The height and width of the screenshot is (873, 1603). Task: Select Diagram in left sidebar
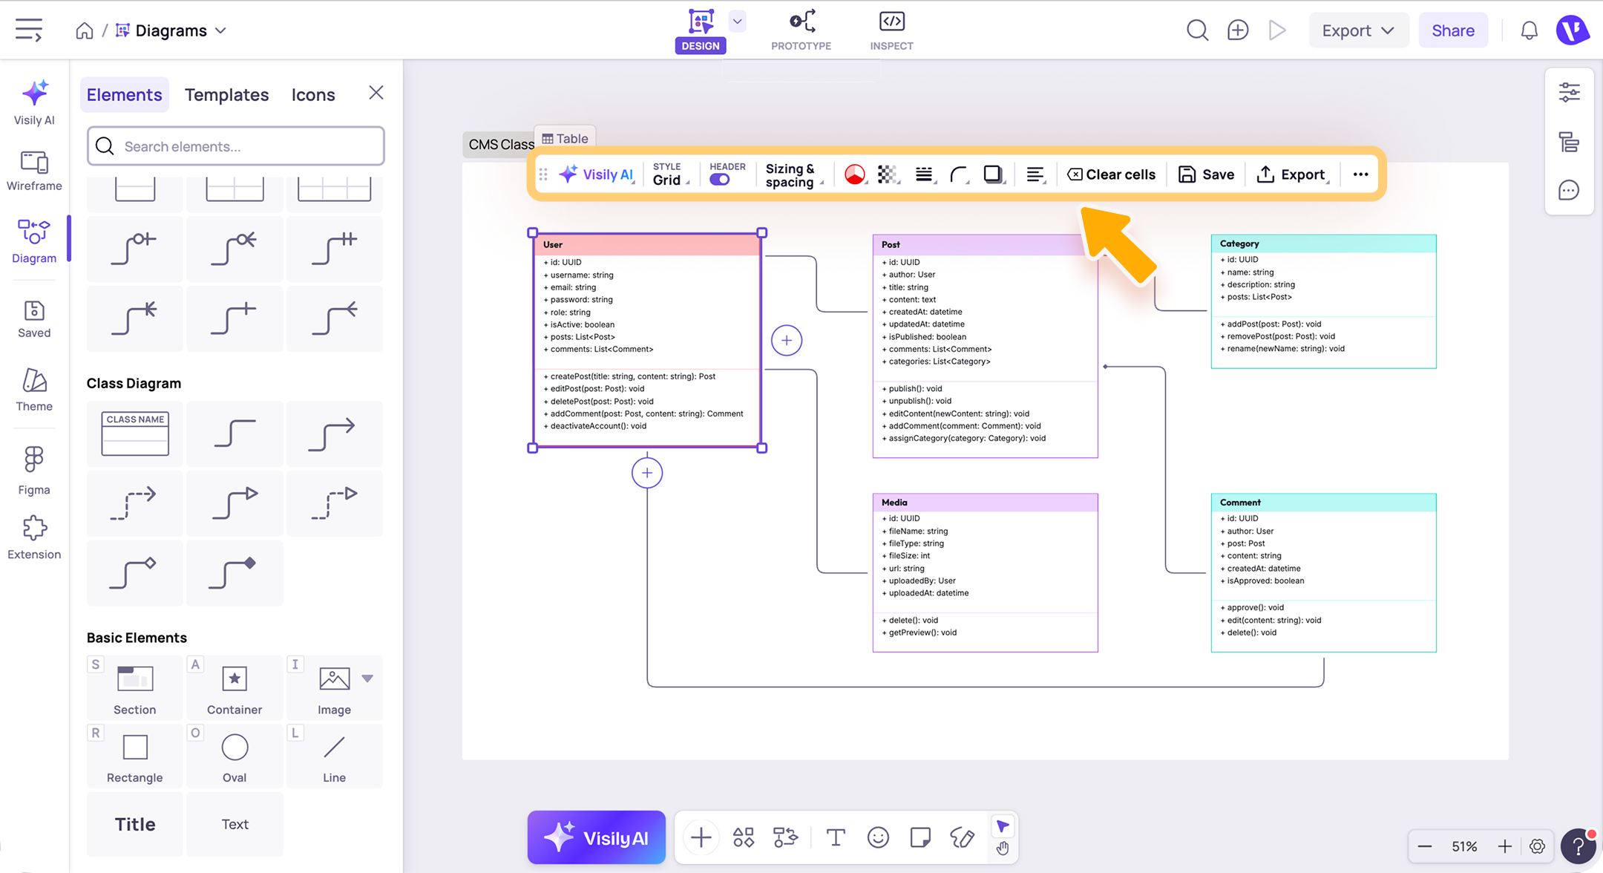(x=34, y=241)
